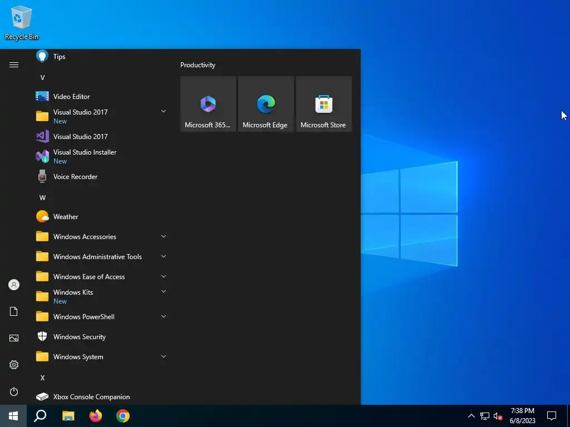Open the Microsoft 365 tile
This screenshot has width=570, height=427.
pyautogui.click(x=208, y=104)
